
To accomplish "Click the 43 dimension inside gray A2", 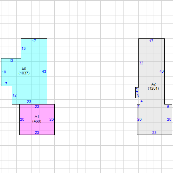I will click(x=162, y=71).
